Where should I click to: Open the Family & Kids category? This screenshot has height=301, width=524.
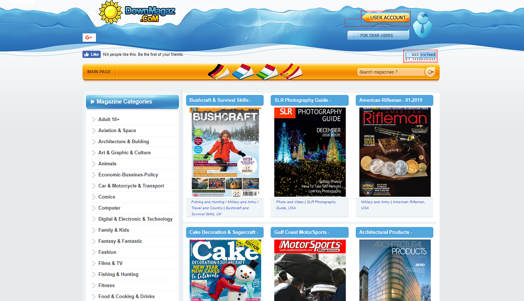pyautogui.click(x=114, y=230)
